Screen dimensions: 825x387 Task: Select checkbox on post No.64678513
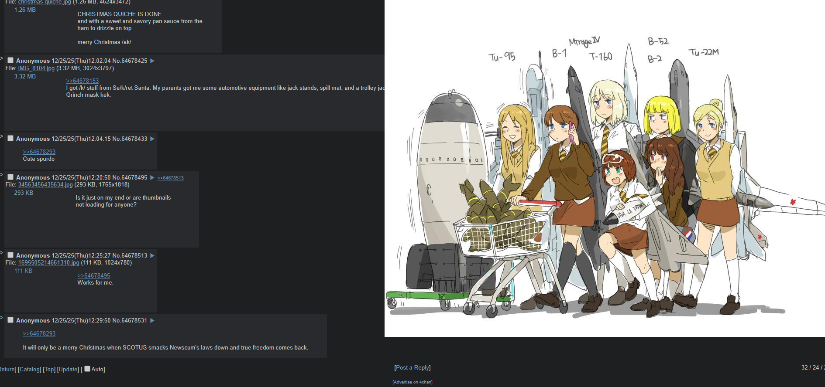[10, 255]
